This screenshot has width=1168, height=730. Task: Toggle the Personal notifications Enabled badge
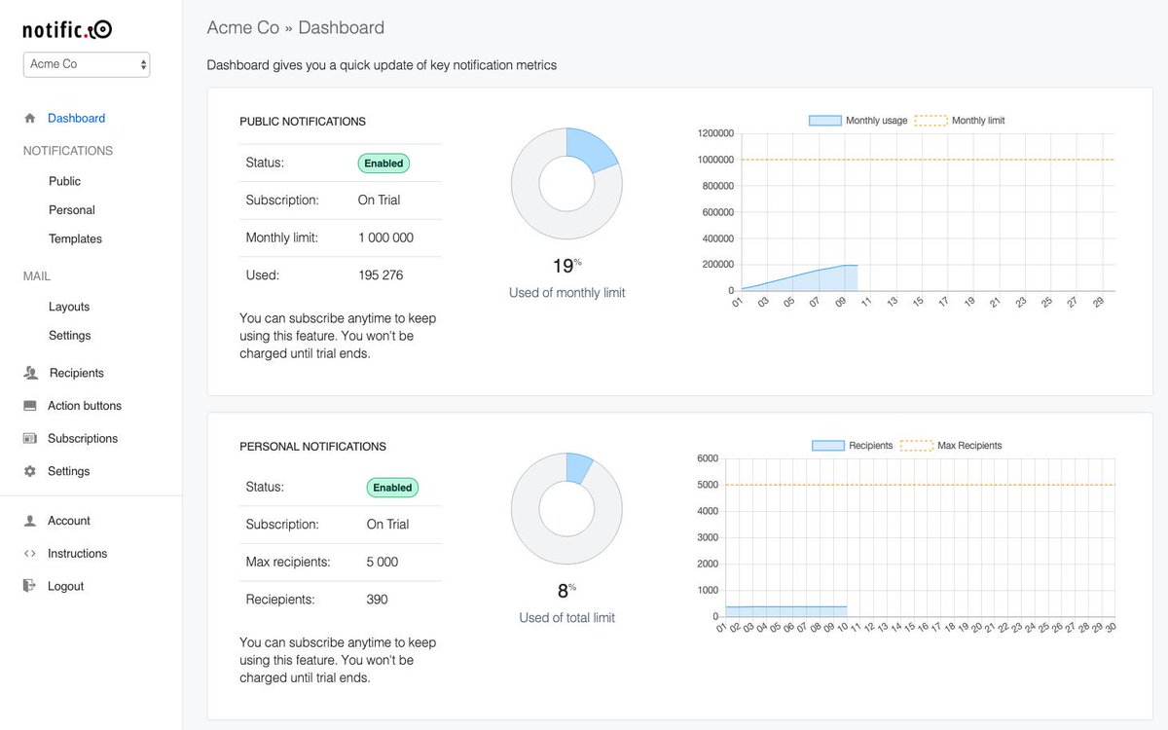(x=391, y=487)
